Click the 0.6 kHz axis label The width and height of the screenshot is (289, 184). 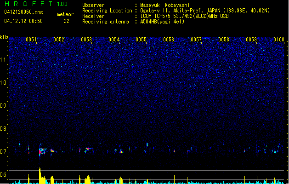[4, 175]
